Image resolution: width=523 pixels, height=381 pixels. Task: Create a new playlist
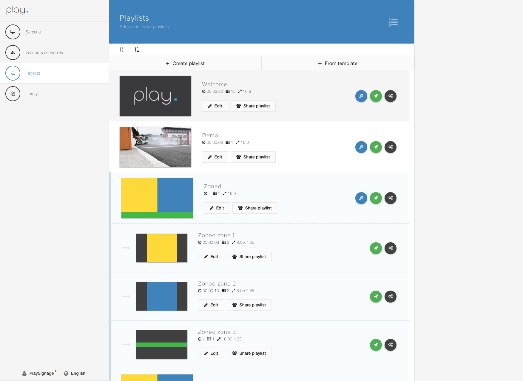coord(185,63)
